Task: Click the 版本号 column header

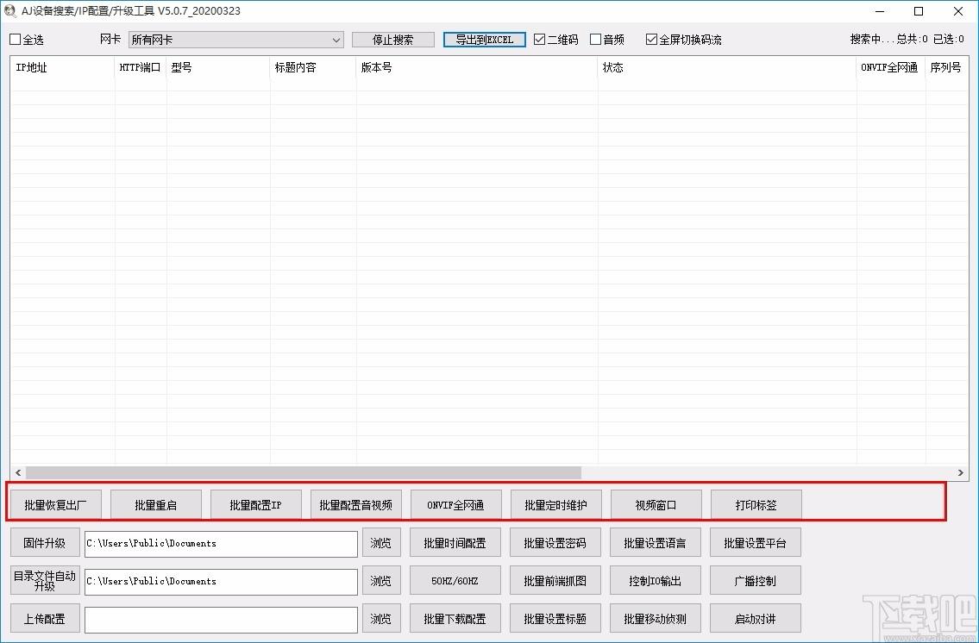Action: (477, 67)
